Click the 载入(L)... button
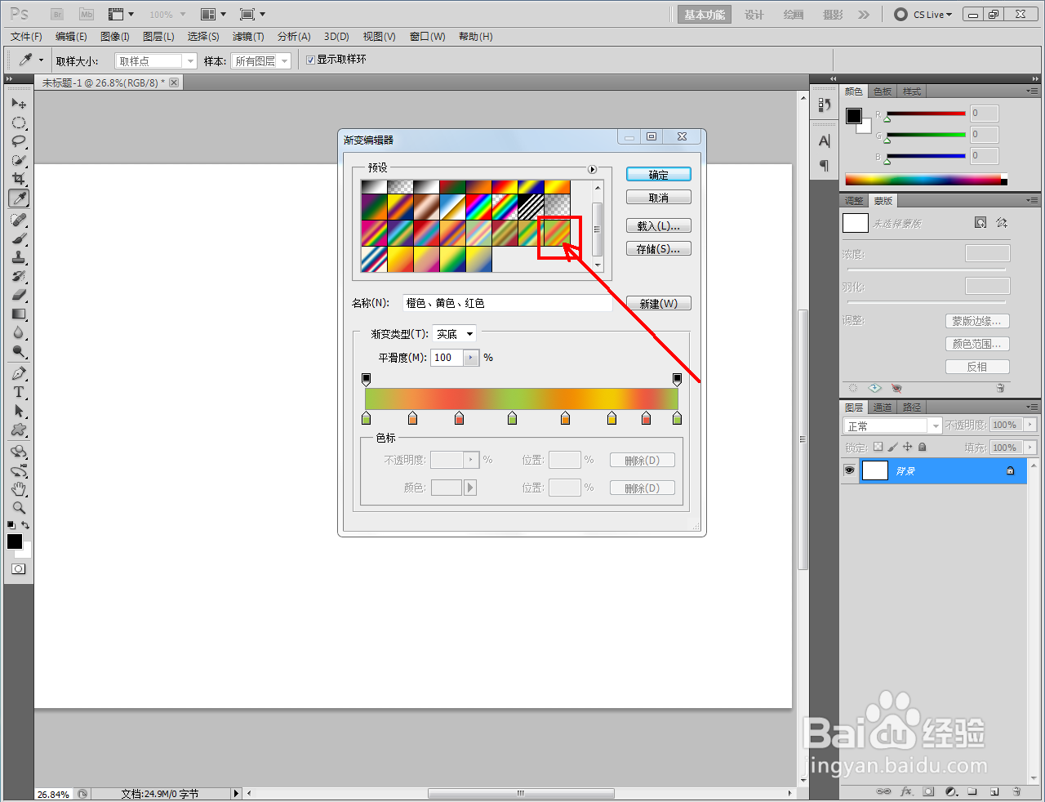The image size is (1045, 802). [x=659, y=225]
